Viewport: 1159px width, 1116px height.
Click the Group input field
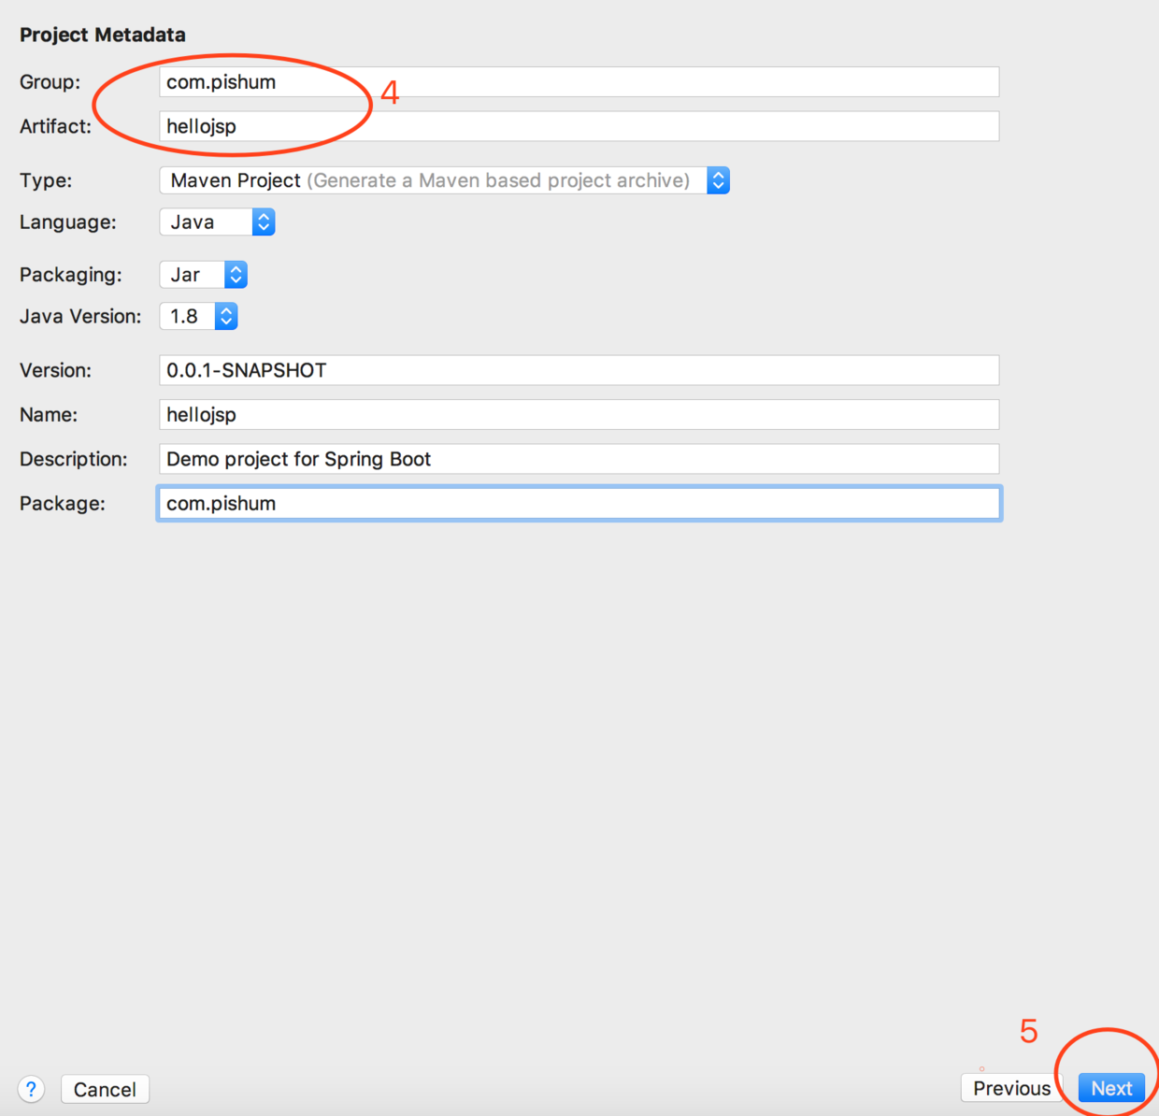click(579, 81)
